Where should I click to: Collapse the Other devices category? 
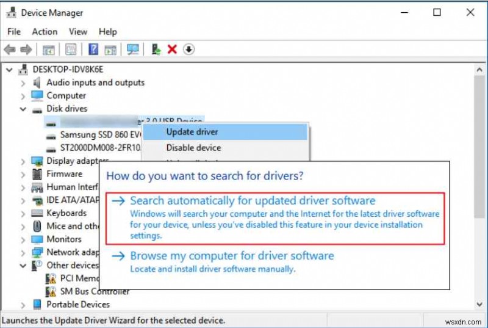23,266
